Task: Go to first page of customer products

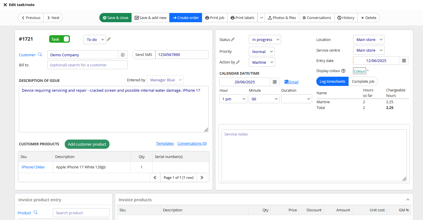Action: point(155,177)
